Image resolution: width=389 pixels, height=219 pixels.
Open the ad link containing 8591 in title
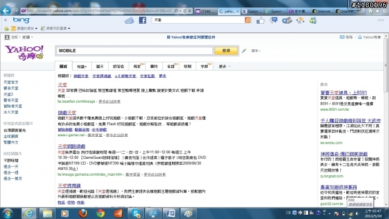tap(343, 92)
